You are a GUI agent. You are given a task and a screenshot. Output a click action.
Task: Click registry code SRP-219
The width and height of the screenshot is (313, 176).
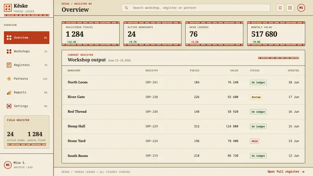(x=151, y=156)
